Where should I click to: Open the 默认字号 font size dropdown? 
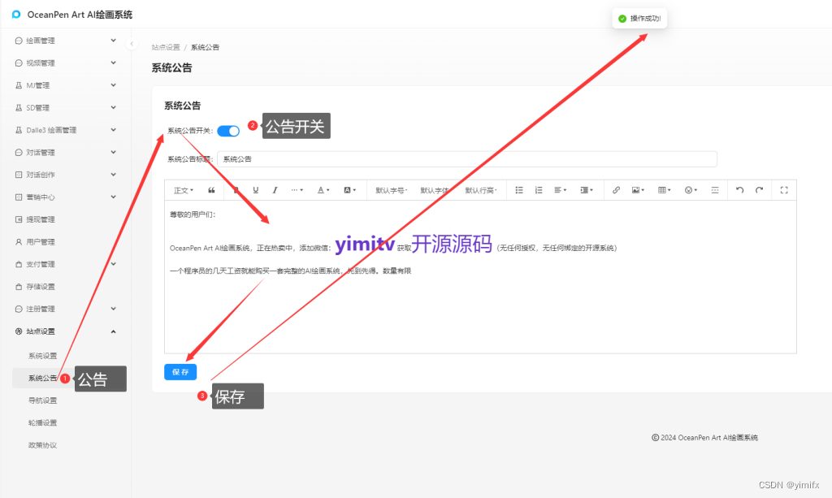click(x=391, y=190)
